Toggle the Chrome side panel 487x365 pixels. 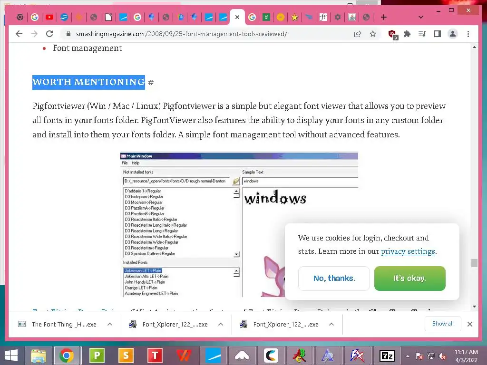[438, 34]
